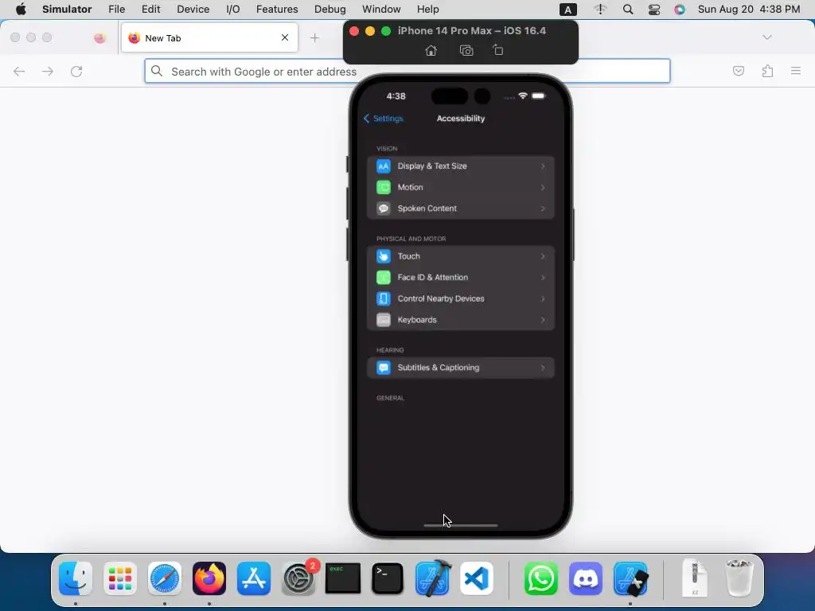The width and height of the screenshot is (815, 611).
Task: Expand Subtitles & Captioning chevron
Action: (543, 368)
